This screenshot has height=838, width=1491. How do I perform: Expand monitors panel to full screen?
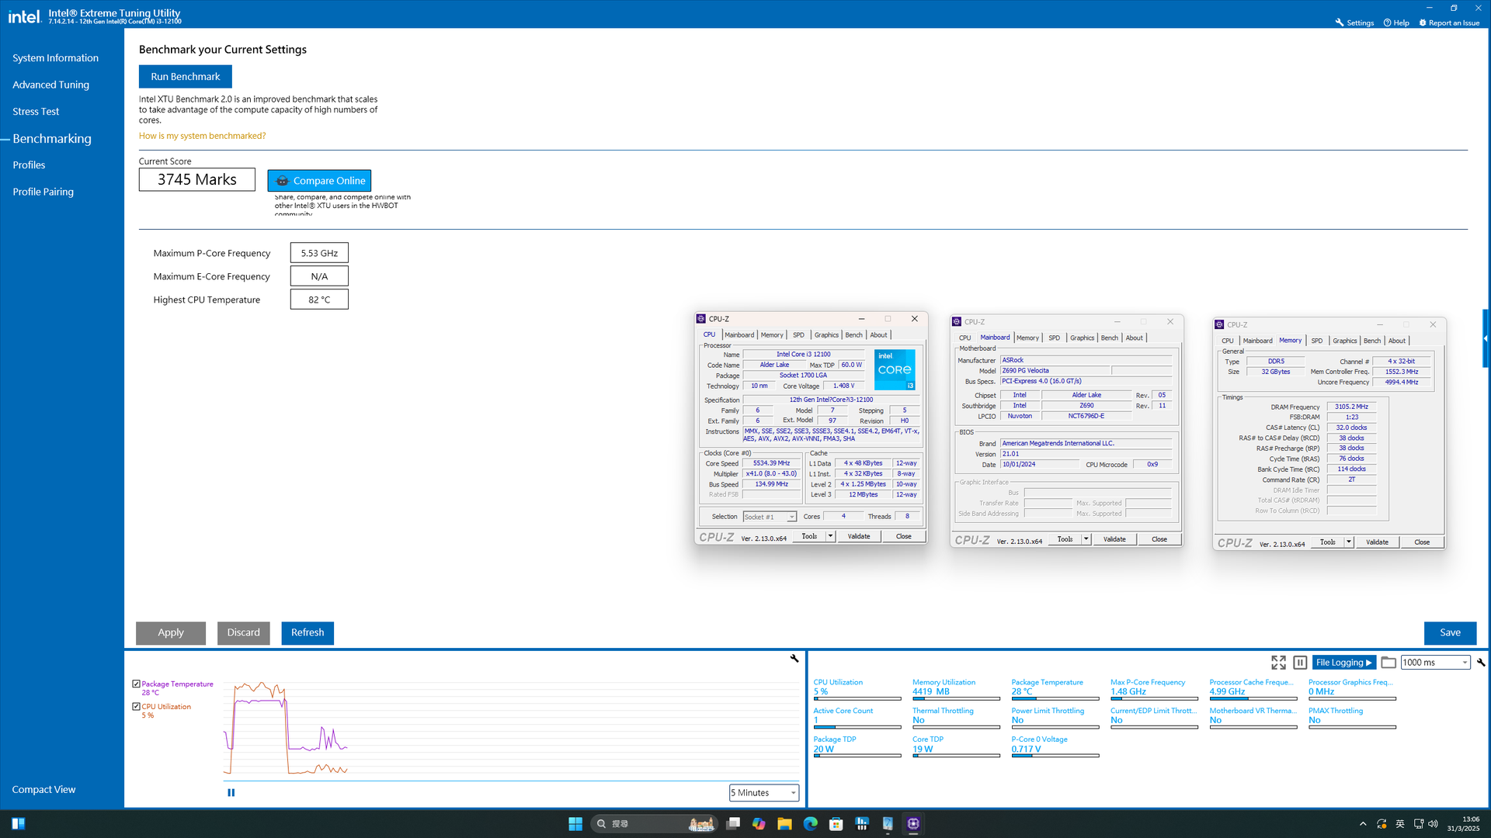coord(1278,663)
